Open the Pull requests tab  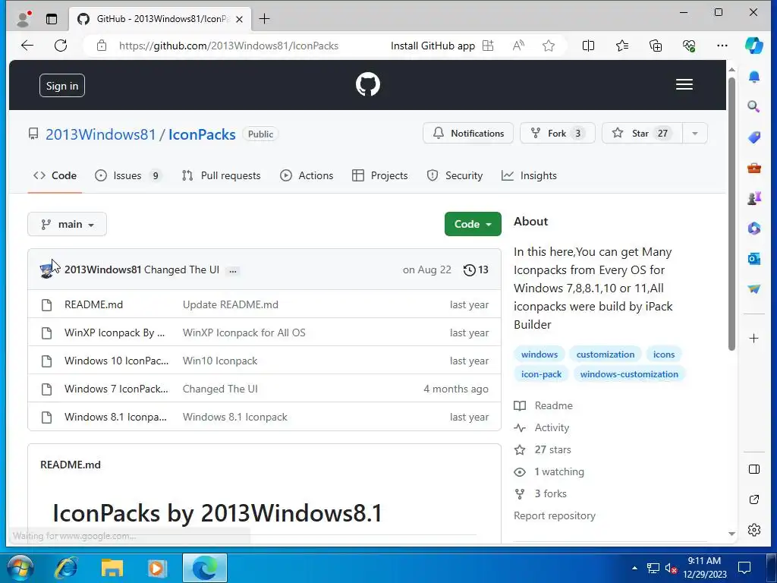[x=221, y=175]
